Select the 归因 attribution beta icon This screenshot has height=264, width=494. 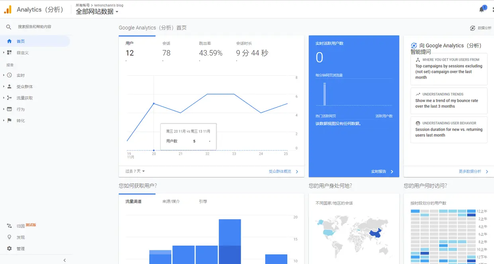click(9, 226)
